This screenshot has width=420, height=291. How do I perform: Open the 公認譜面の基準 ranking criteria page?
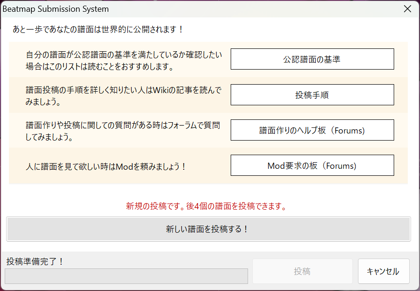312,59
